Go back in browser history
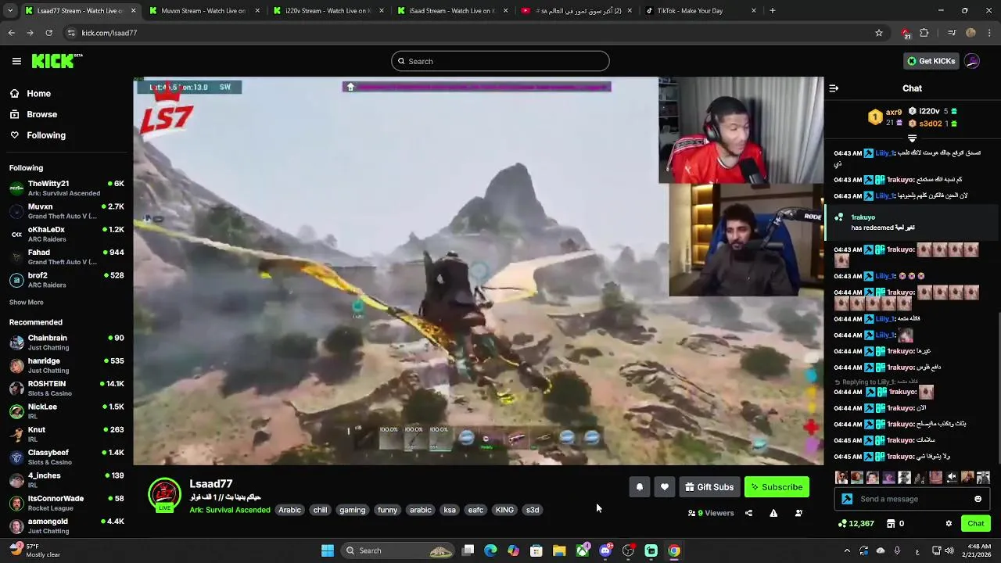 click(x=11, y=33)
